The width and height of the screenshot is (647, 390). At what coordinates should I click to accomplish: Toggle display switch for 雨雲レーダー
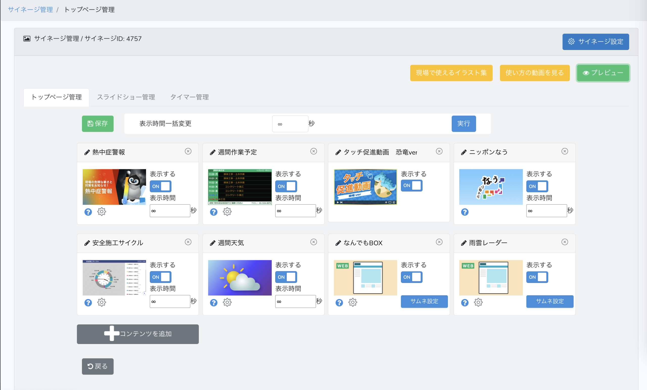537,277
